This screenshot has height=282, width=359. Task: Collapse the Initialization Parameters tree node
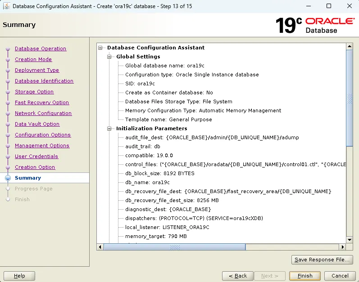click(109, 128)
